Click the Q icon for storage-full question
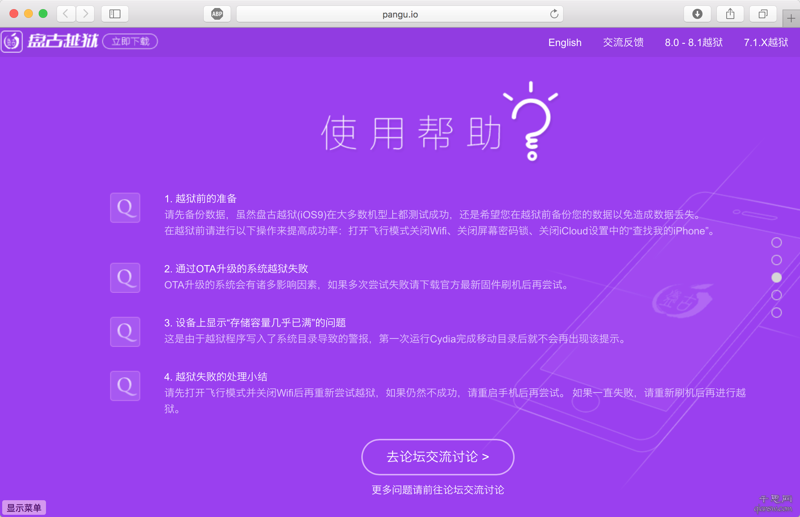Image resolution: width=800 pixels, height=517 pixels. (125, 332)
